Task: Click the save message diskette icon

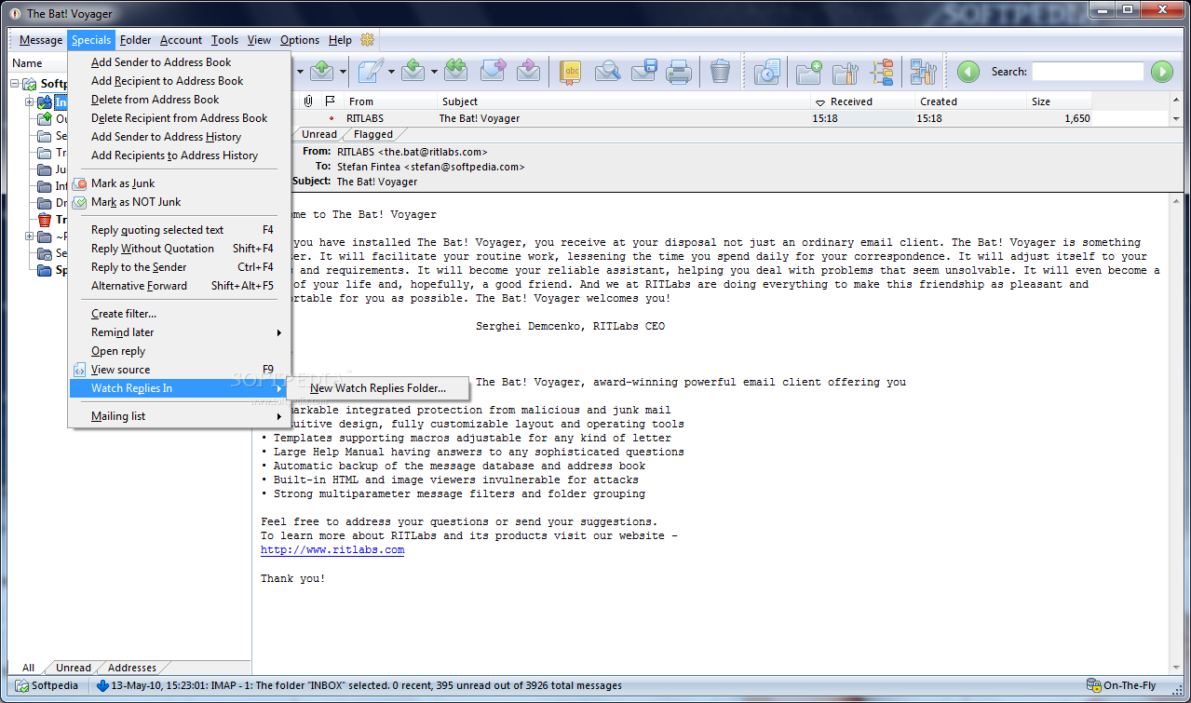Action: (x=644, y=71)
